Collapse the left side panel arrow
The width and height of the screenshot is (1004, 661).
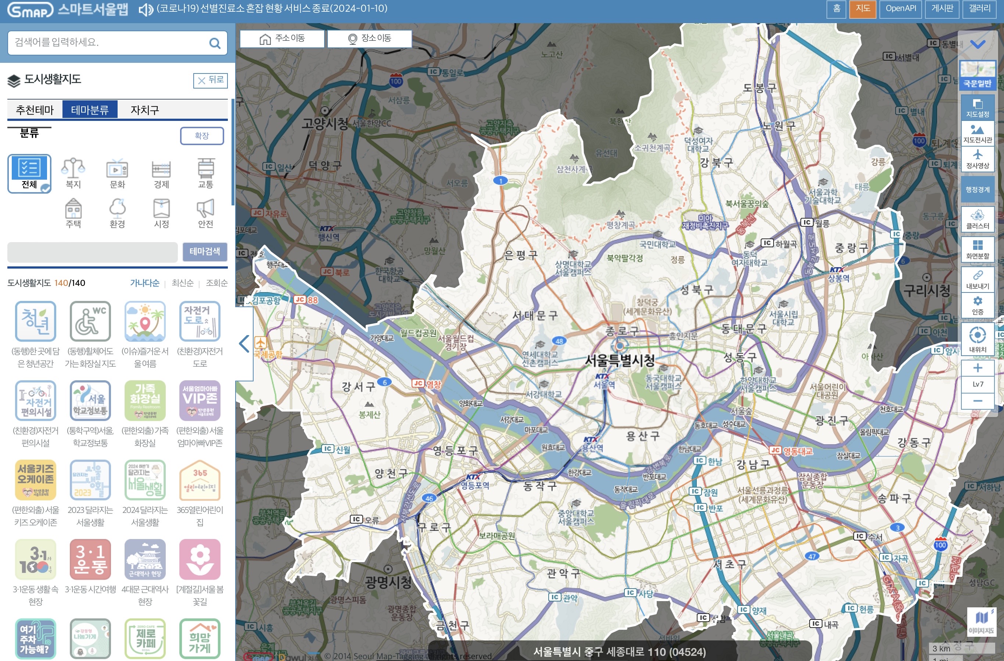[244, 344]
